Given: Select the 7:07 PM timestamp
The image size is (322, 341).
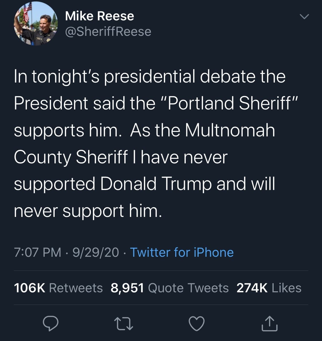Looking at the screenshot, I should coord(37,252).
